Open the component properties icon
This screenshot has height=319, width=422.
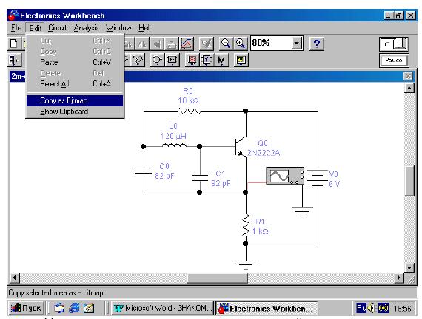(207, 44)
